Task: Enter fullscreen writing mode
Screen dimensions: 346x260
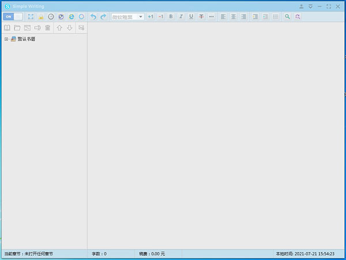Action: pyautogui.click(x=31, y=17)
